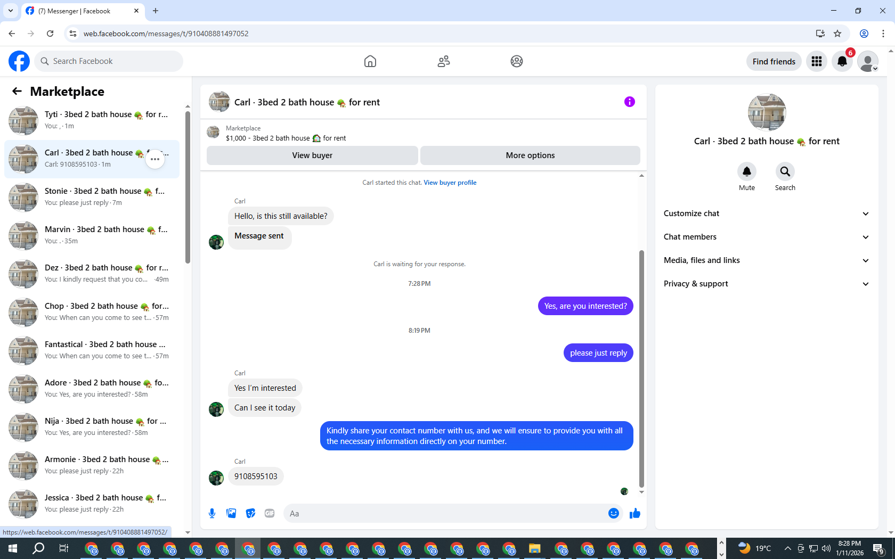Click the Find friends button

tap(774, 61)
